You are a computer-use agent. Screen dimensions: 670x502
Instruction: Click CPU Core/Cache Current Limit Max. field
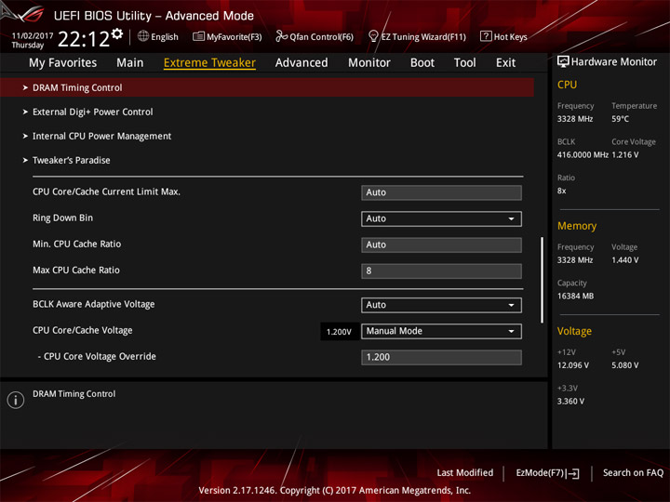coord(441,192)
